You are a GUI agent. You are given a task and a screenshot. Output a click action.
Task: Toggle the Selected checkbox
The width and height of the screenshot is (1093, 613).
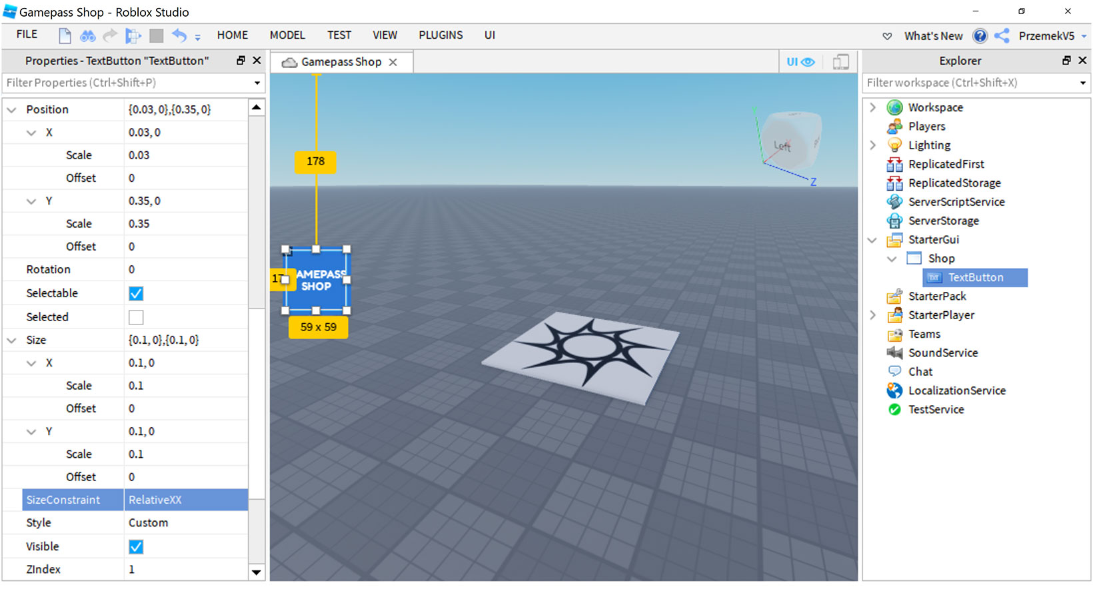click(136, 317)
